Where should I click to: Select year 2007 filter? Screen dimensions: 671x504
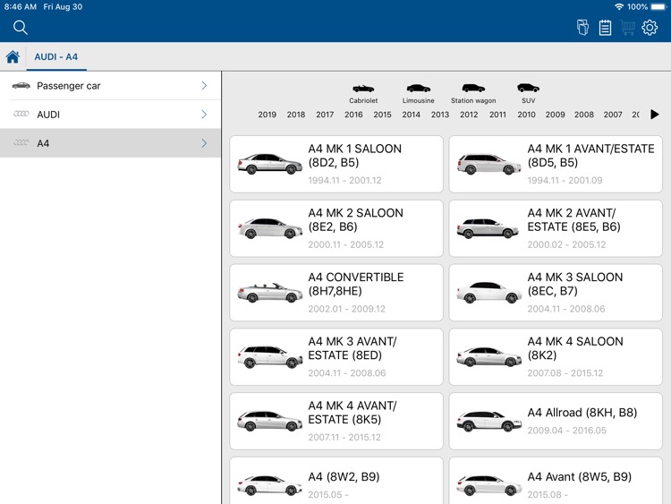pos(613,115)
